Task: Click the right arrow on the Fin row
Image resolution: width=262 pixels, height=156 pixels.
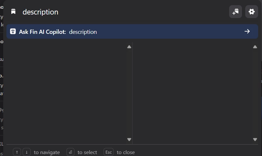Action: point(247,31)
